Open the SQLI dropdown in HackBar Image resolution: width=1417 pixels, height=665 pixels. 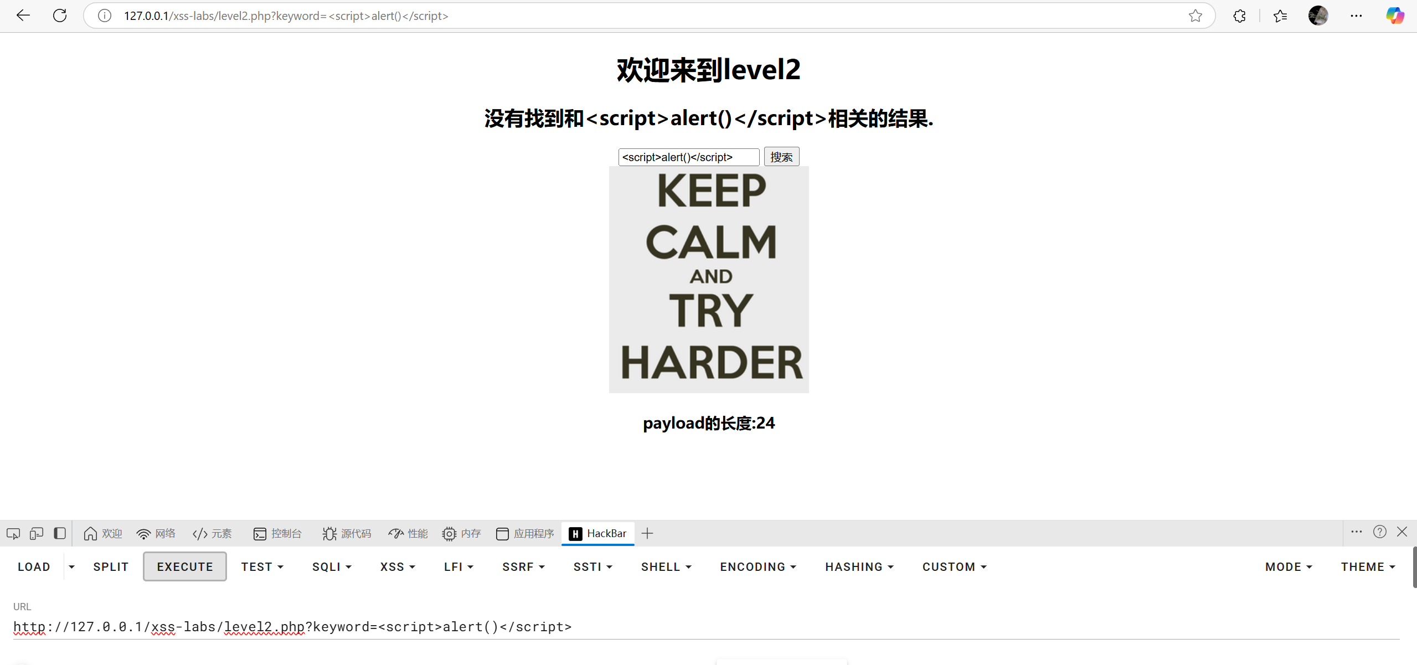pyautogui.click(x=332, y=566)
